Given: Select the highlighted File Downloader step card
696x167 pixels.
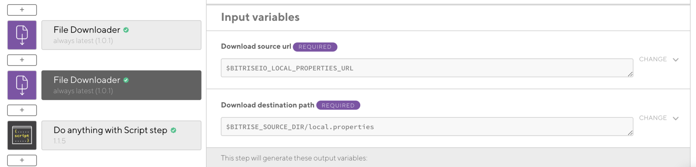Looking at the screenshot, I should 121,85.
